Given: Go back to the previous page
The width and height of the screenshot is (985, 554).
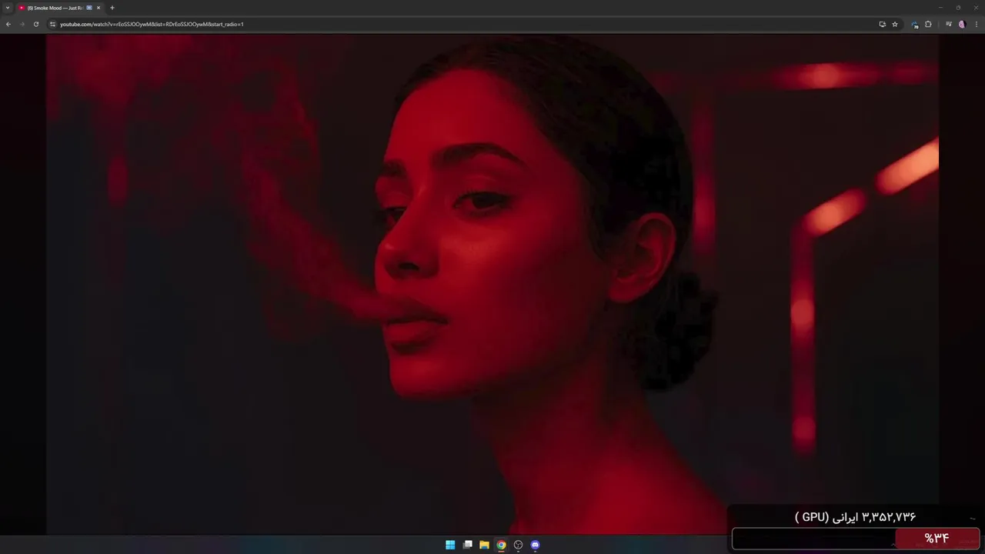Looking at the screenshot, I should (8, 24).
